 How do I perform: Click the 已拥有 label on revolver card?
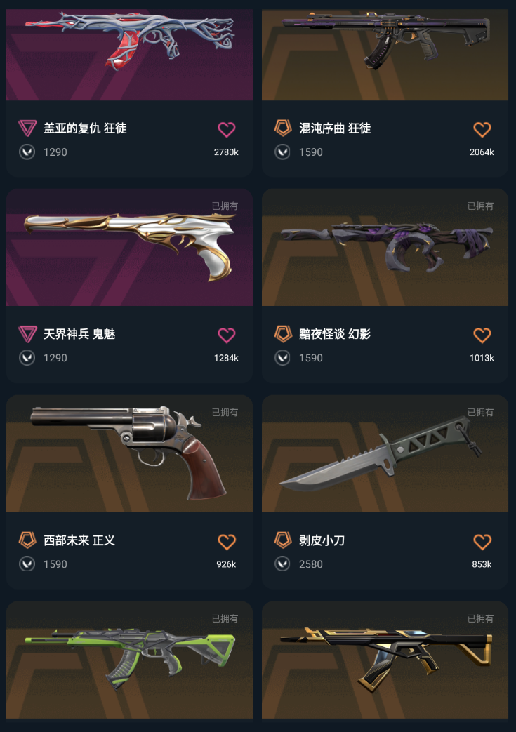coord(225,412)
